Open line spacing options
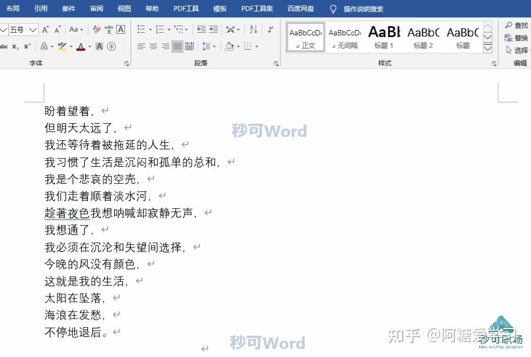 tap(206, 46)
